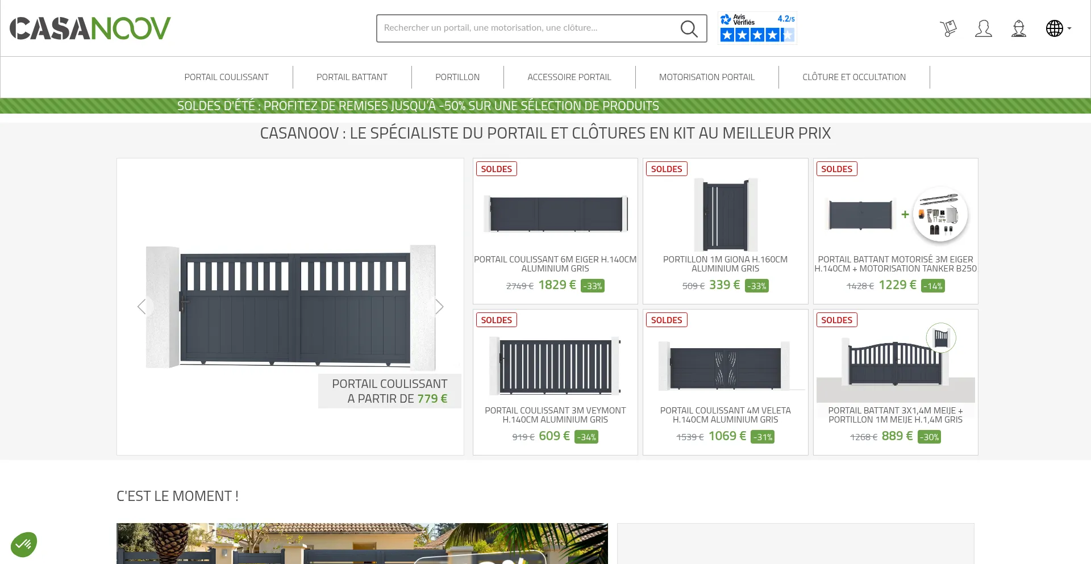Open the Portail Battant menu
This screenshot has width=1091, height=564.
click(x=352, y=77)
